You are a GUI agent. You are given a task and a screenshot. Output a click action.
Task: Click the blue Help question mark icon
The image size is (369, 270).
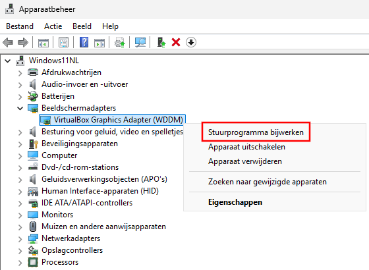click(84, 43)
